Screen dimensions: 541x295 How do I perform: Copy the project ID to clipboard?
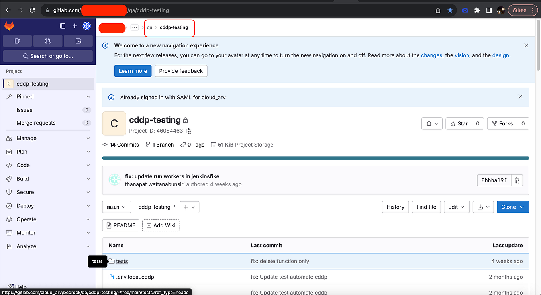tap(189, 131)
